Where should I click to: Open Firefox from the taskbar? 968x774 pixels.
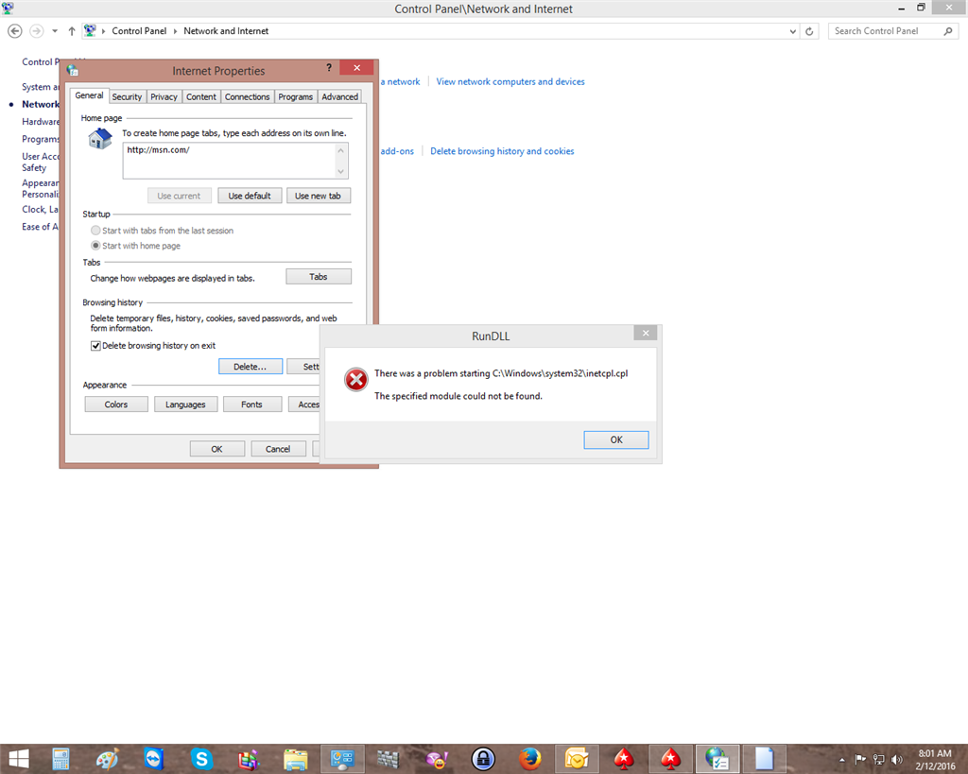pyautogui.click(x=530, y=759)
